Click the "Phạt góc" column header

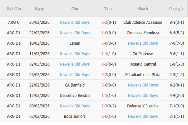[177, 9]
